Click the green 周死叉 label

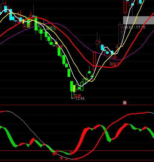[x=51, y=28]
